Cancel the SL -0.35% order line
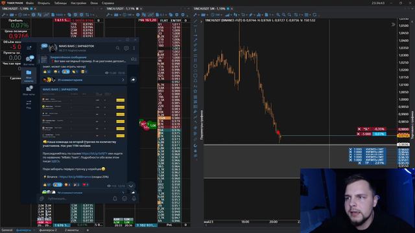 point(359,129)
